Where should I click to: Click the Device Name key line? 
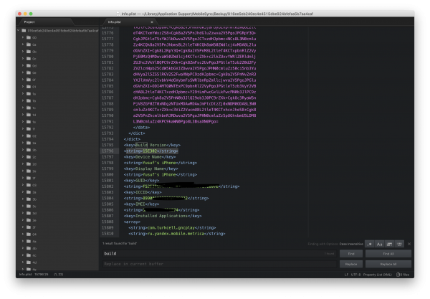click(x=150, y=157)
